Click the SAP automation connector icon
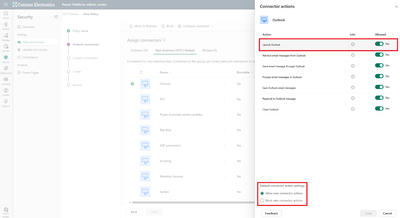 coord(145,146)
